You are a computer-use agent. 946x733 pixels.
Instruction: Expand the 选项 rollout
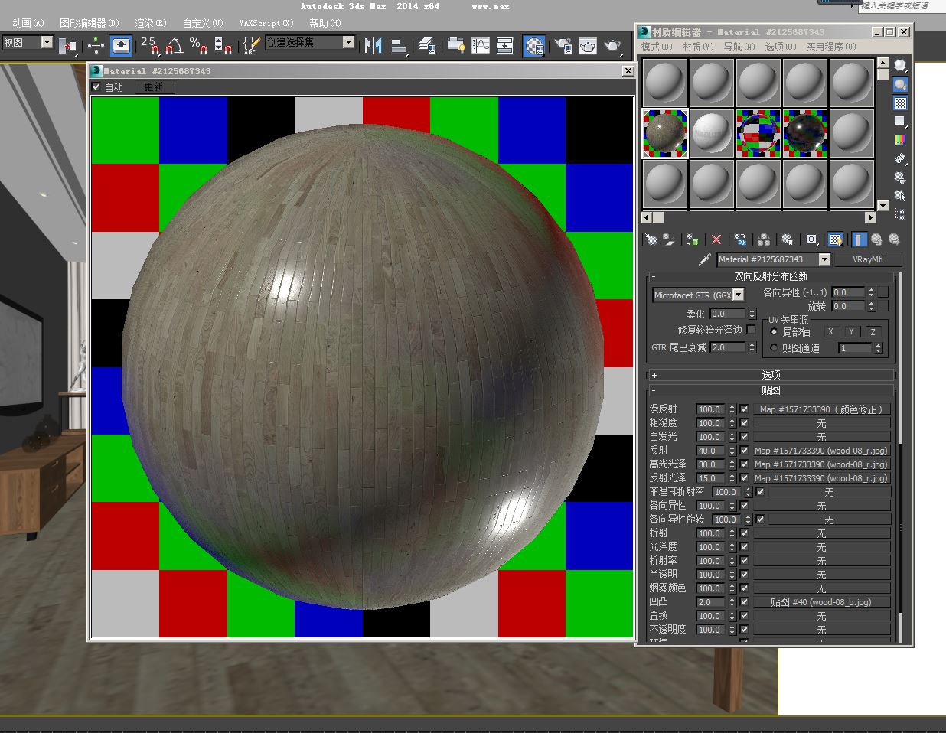(x=771, y=375)
